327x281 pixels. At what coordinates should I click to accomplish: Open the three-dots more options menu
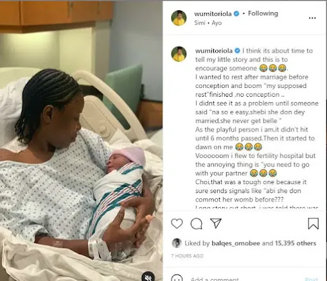pyautogui.click(x=312, y=18)
